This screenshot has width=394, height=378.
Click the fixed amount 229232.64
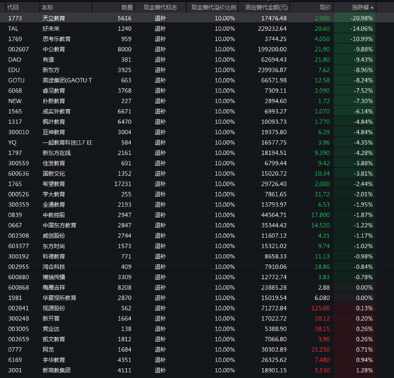pyautogui.click(x=272, y=29)
